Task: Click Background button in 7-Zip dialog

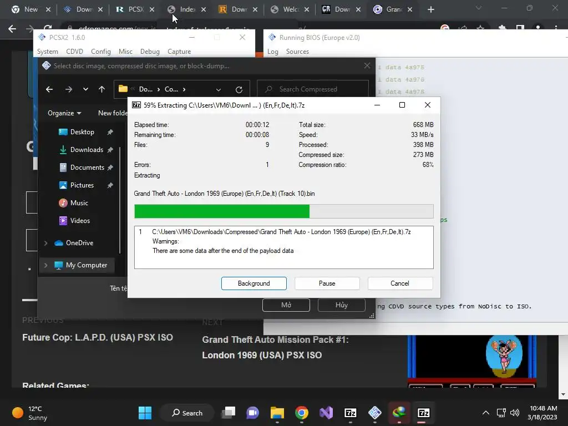Action: [x=253, y=283]
